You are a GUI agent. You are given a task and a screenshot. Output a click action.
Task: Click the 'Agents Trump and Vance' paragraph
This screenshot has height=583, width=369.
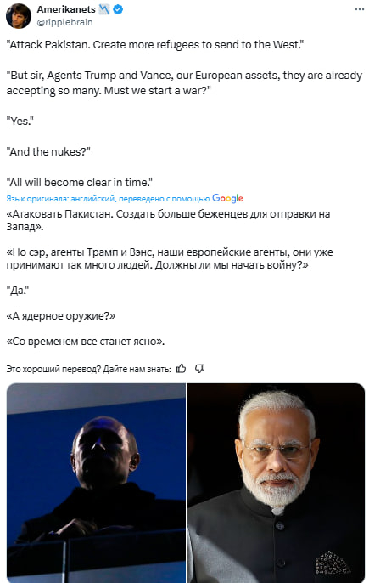[184, 83]
